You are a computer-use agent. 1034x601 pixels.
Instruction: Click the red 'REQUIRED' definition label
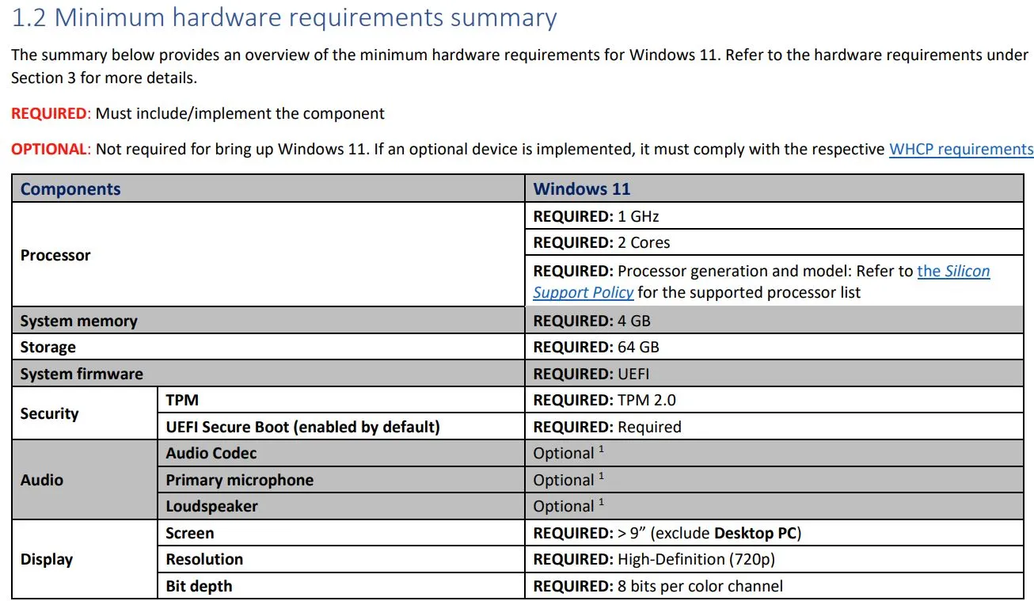tap(48, 113)
